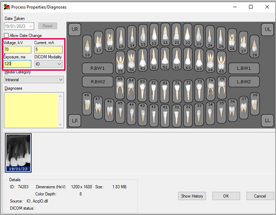This screenshot has width=276, height=215.
Task: Select tooth 46 in the chart
Action: [x=109, y=110]
